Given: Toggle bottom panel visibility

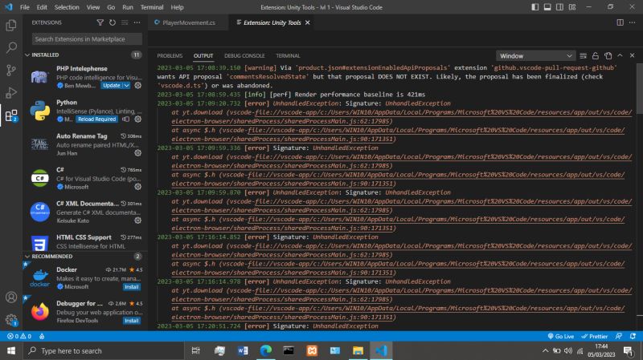Looking at the screenshot, I should click(547, 7).
